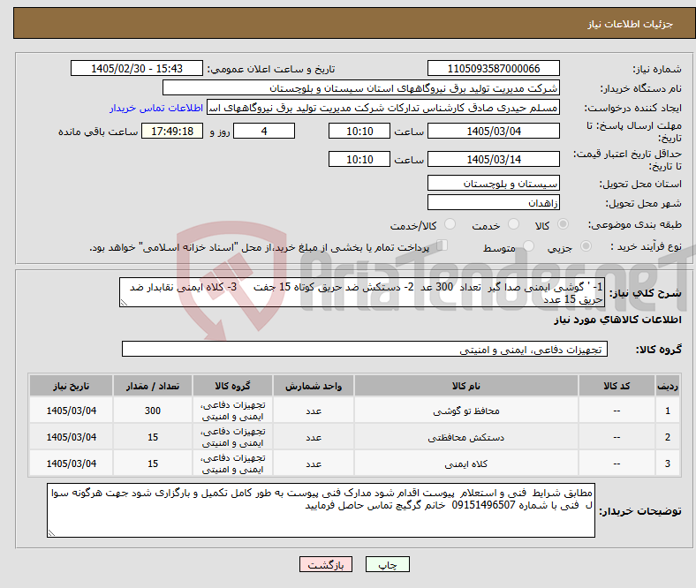This screenshot has height=588, width=696.
Task: Toggle the اسناد خزانه اسلامی payment checkbox
Action: click(443, 245)
